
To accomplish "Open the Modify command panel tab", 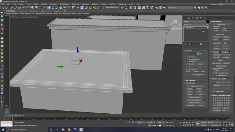I will [189, 18].
